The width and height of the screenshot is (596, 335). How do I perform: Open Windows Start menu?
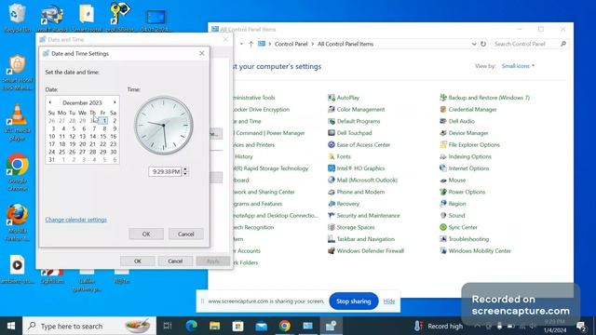pos(11,326)
